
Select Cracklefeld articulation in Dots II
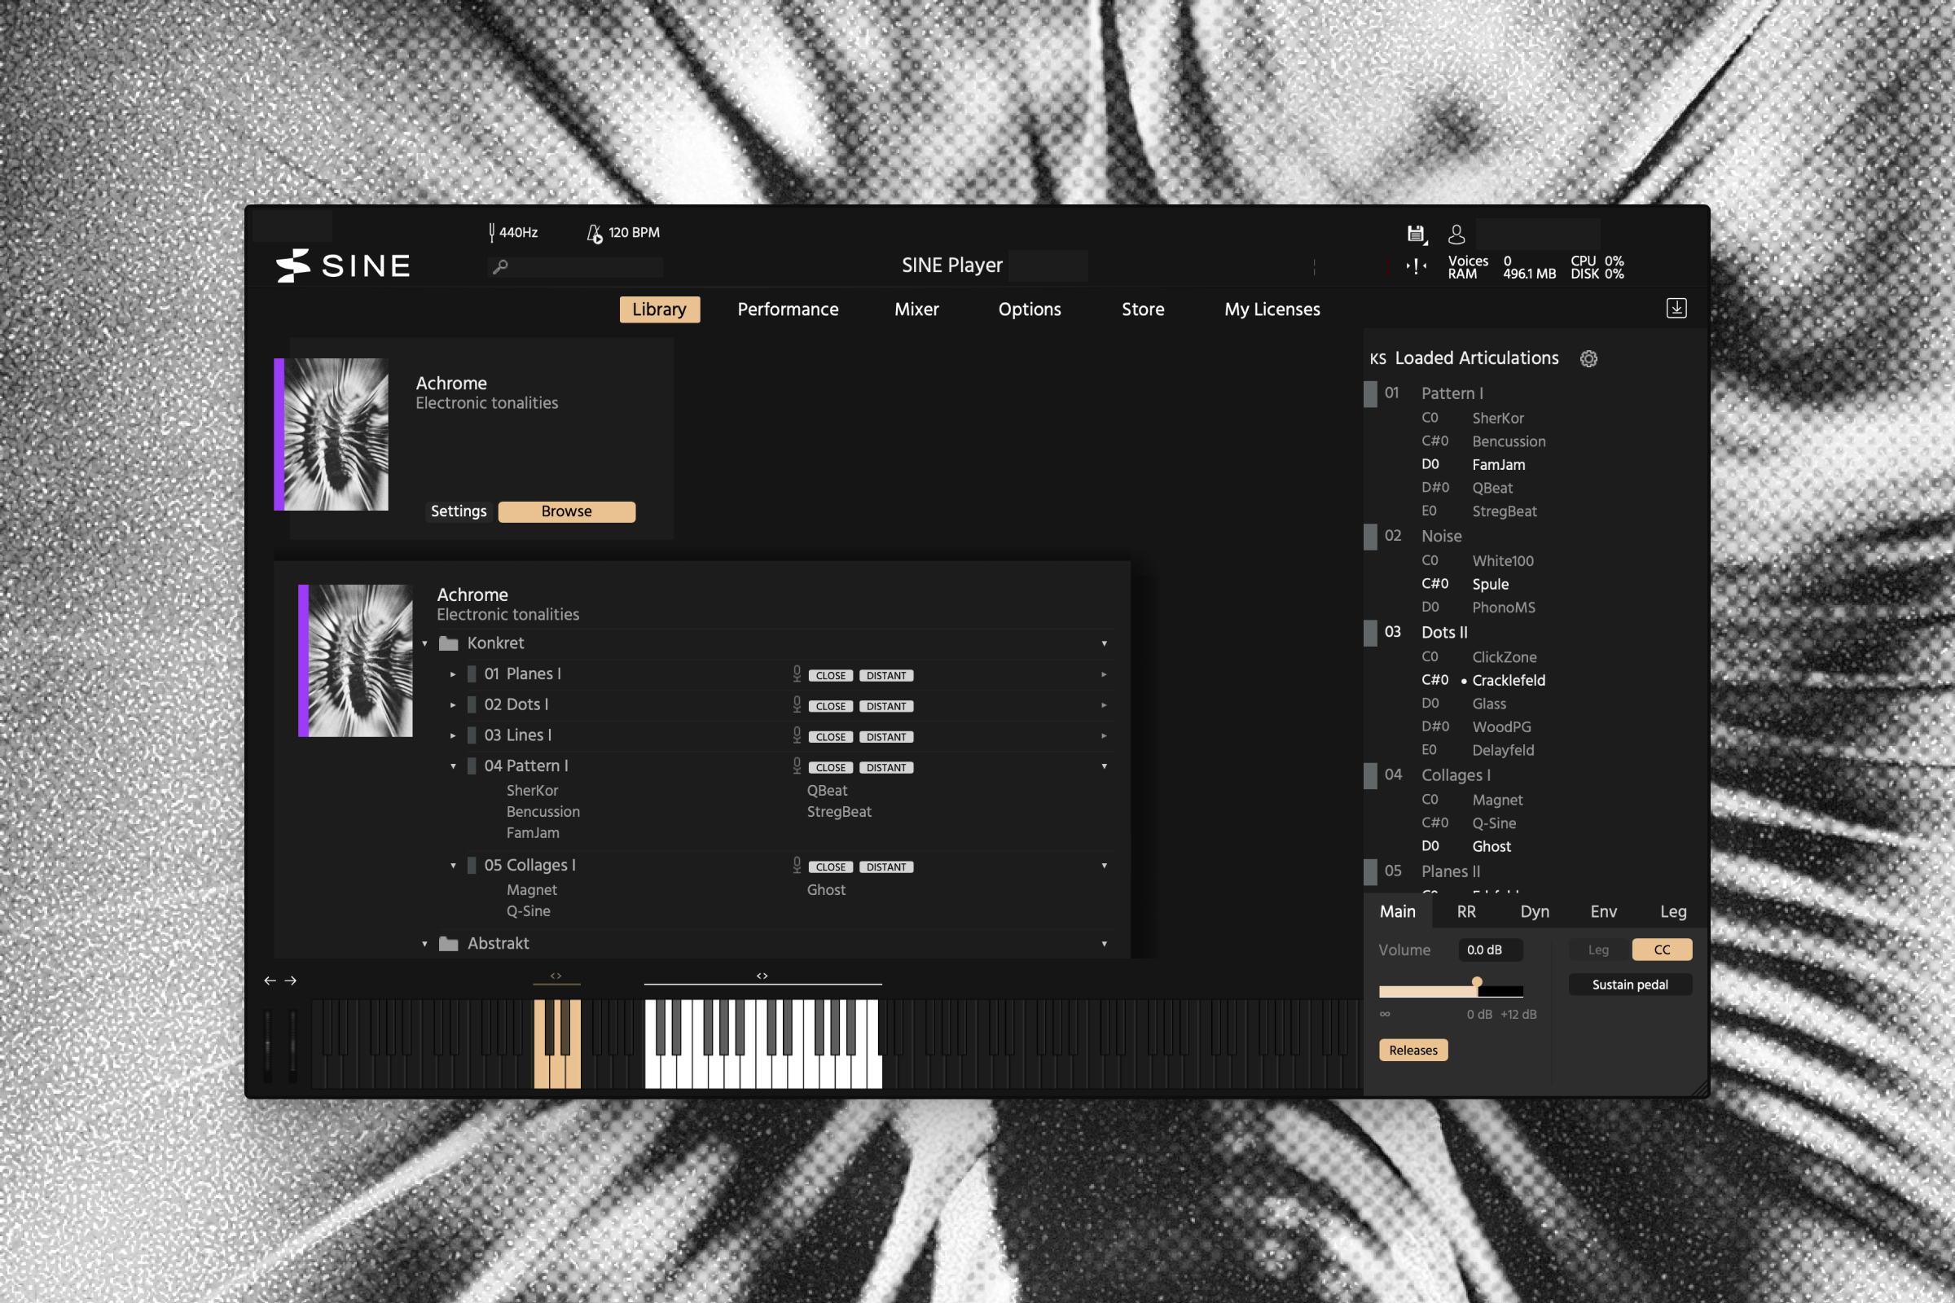click(x=1508, y=680)
